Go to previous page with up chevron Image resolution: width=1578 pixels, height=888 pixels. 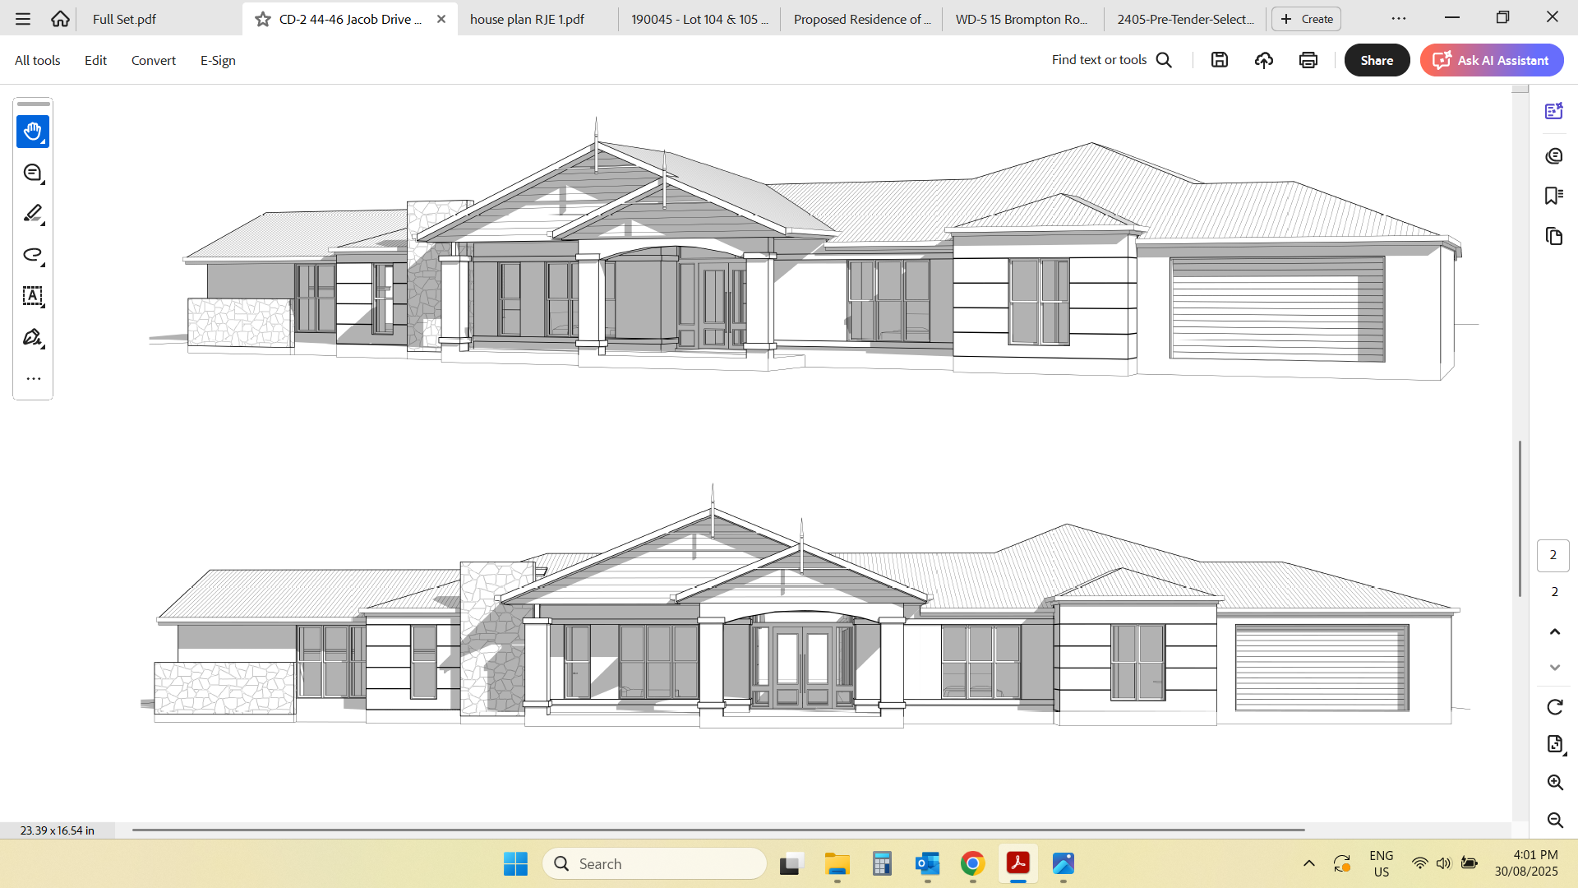(1554, 631)
